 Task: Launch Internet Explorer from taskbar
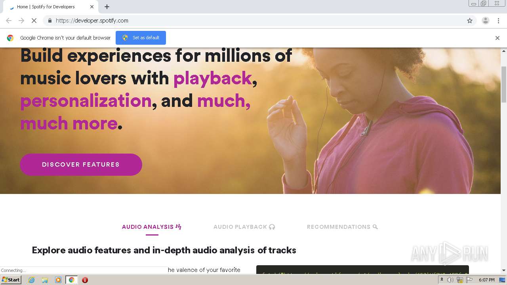31,280
